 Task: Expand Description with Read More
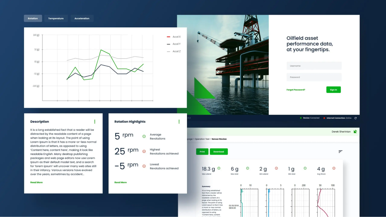click(x=36, y=182)
